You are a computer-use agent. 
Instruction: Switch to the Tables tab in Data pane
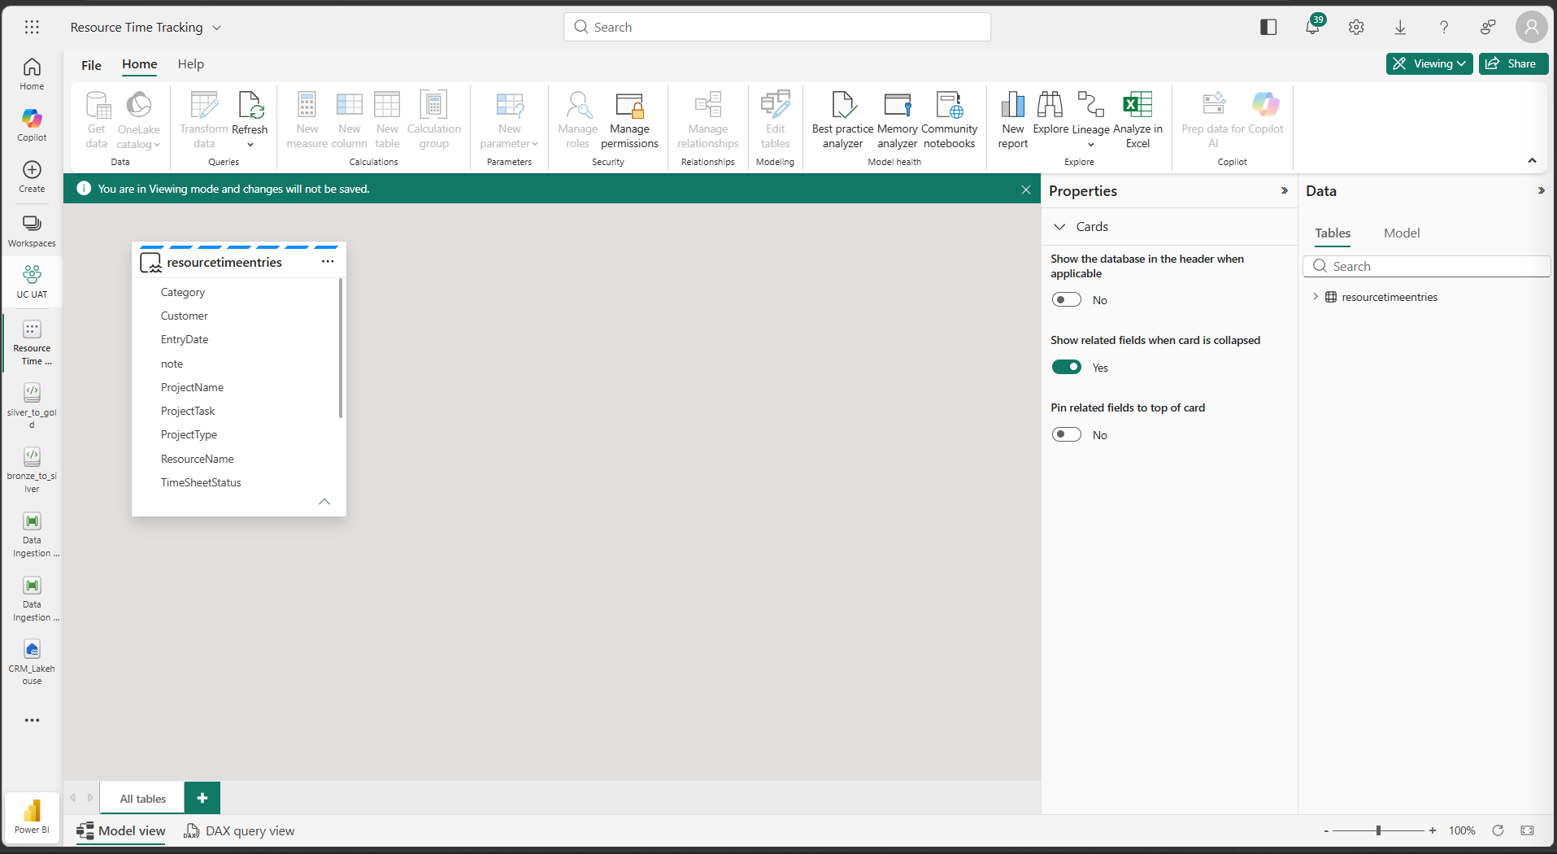[1333, 233]
